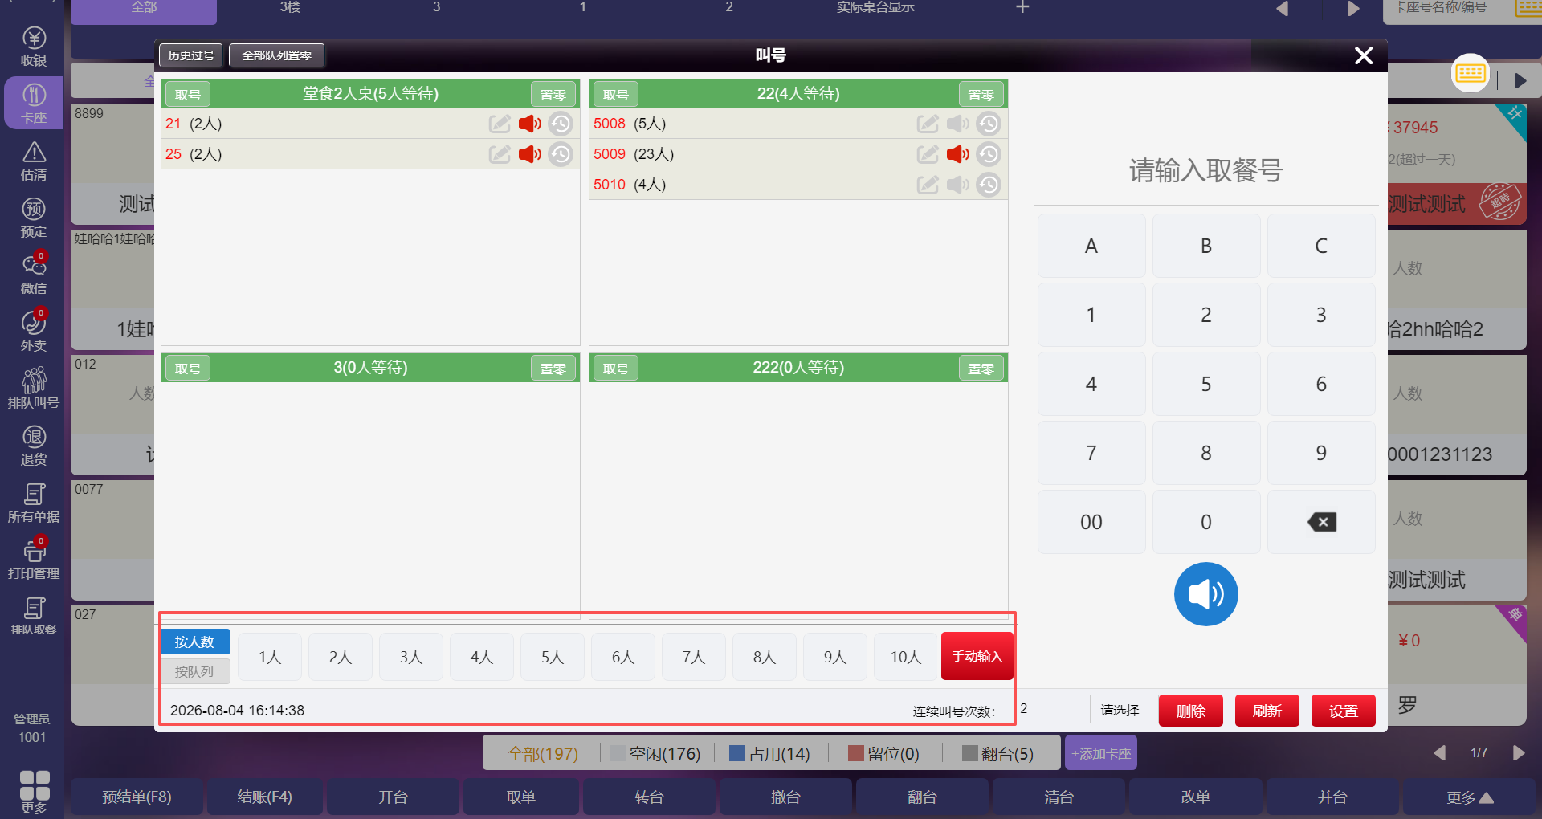The image size is (1542, 819).
Task: Show 全部(197) tables filter
Action: pos(543,754)
